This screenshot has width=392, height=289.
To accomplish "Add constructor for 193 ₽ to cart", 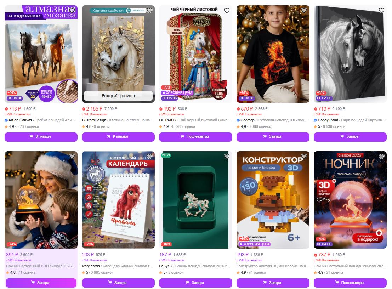I will click(x=273, y=283).
